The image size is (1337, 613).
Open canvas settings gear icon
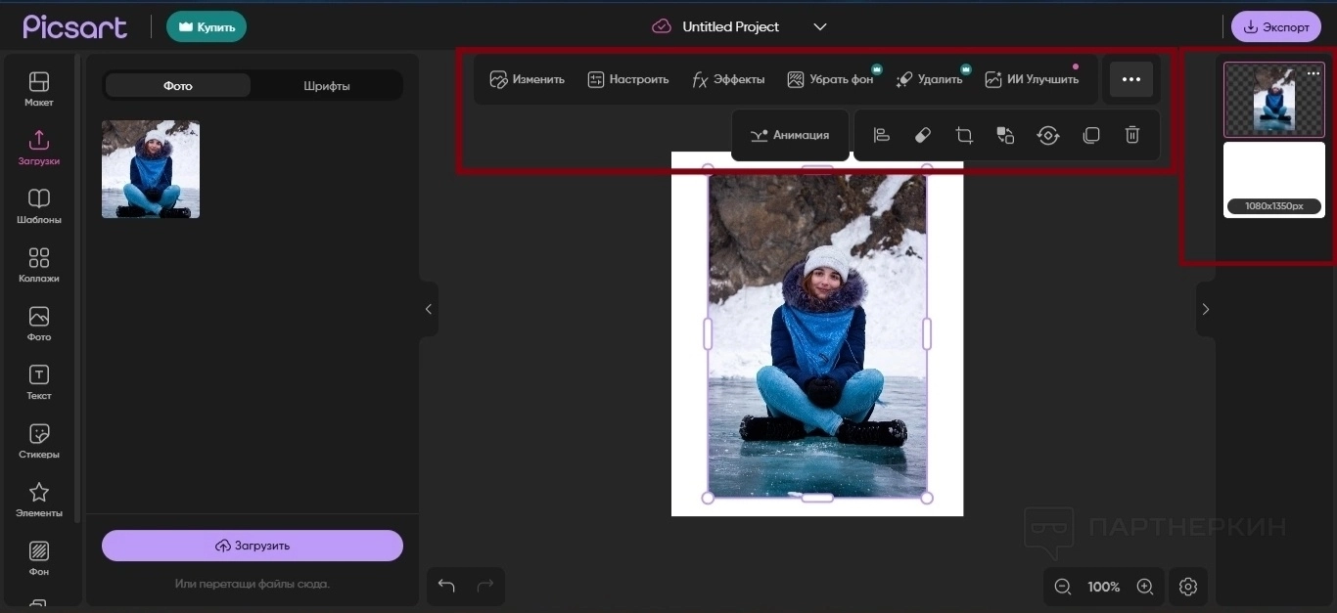[x=1188, y=587]
